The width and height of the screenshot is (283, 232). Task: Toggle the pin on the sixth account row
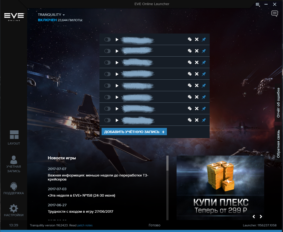pyautogui.click(x=204, y=97)
